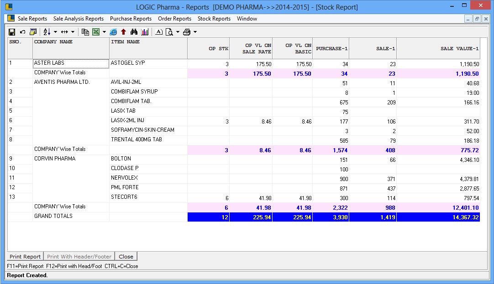
Task: Click the A-Z sort icon
Action: [x=47, y=32]
